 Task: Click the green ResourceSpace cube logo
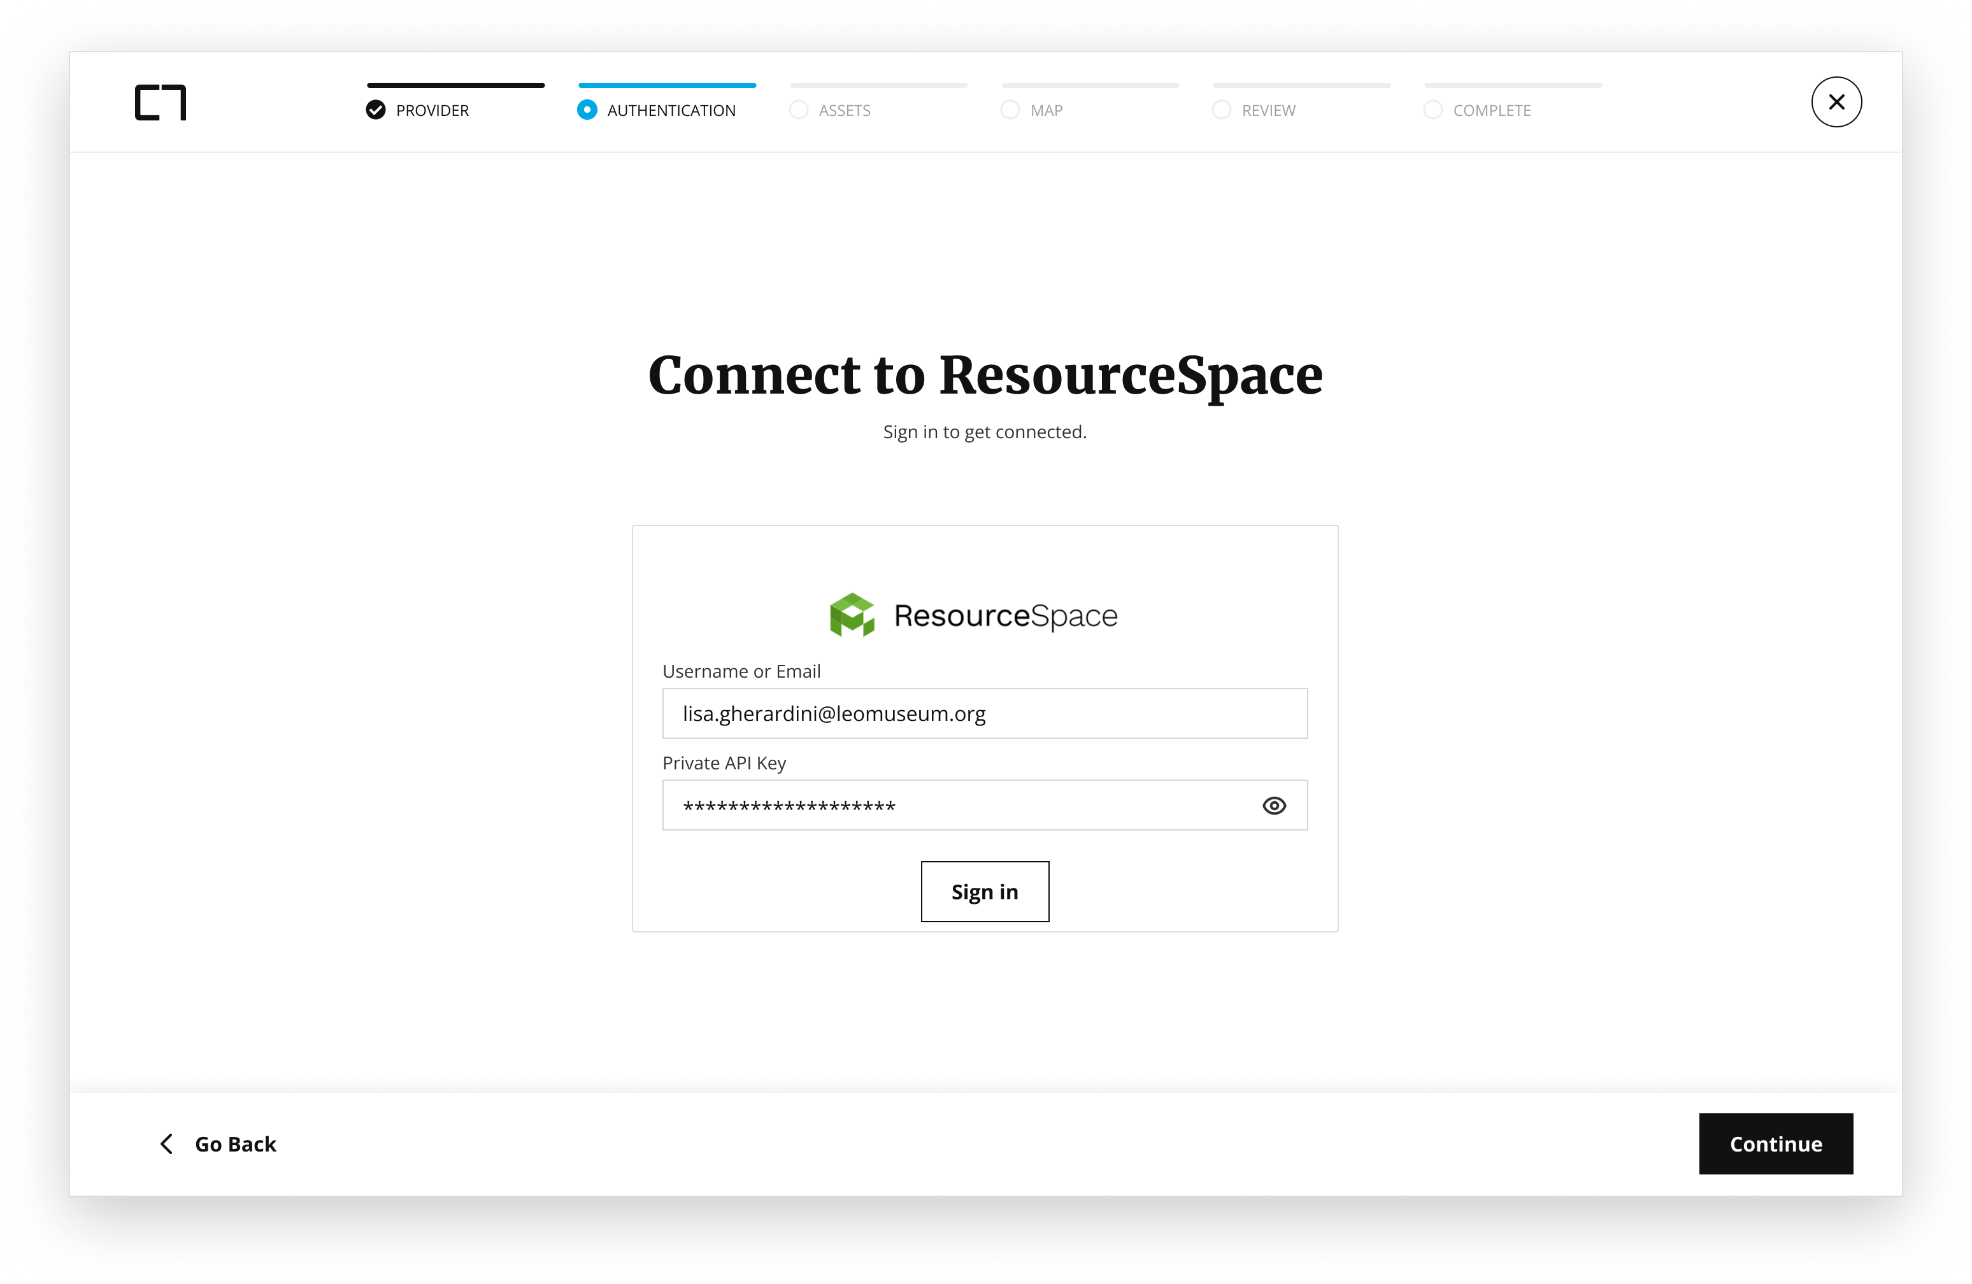click(852, 615)
